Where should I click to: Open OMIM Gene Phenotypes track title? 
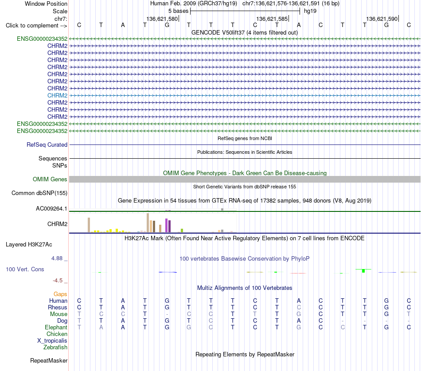245,173
